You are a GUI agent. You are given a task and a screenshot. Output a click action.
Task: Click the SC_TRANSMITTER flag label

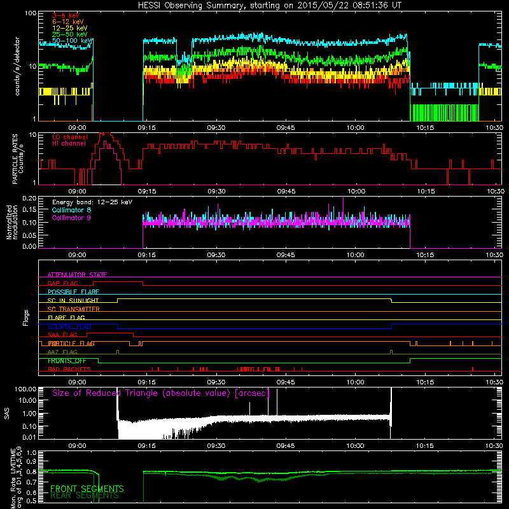[74, 309]
